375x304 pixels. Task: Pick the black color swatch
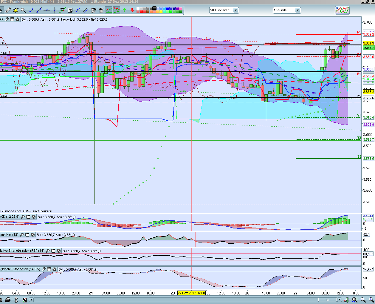pos(154,8)
